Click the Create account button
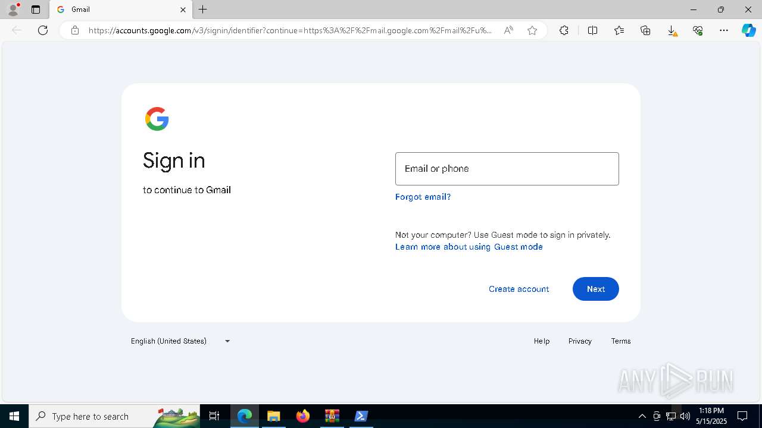The width and height of the screenshot is (762, 428). (519, 289)
